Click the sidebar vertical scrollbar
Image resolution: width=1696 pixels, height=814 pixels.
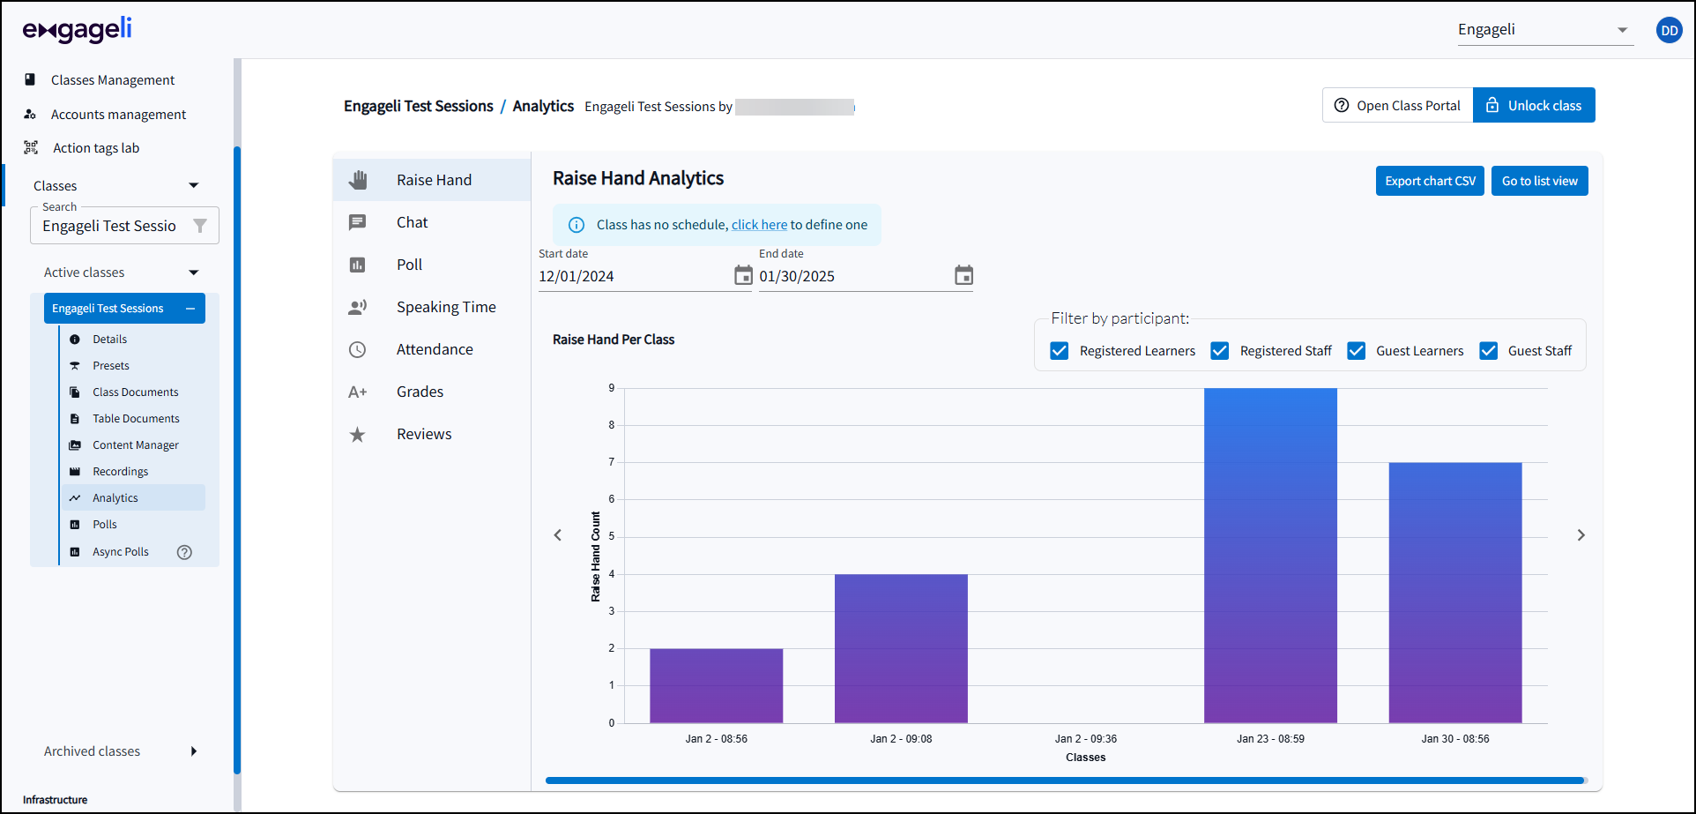(237, 459)
